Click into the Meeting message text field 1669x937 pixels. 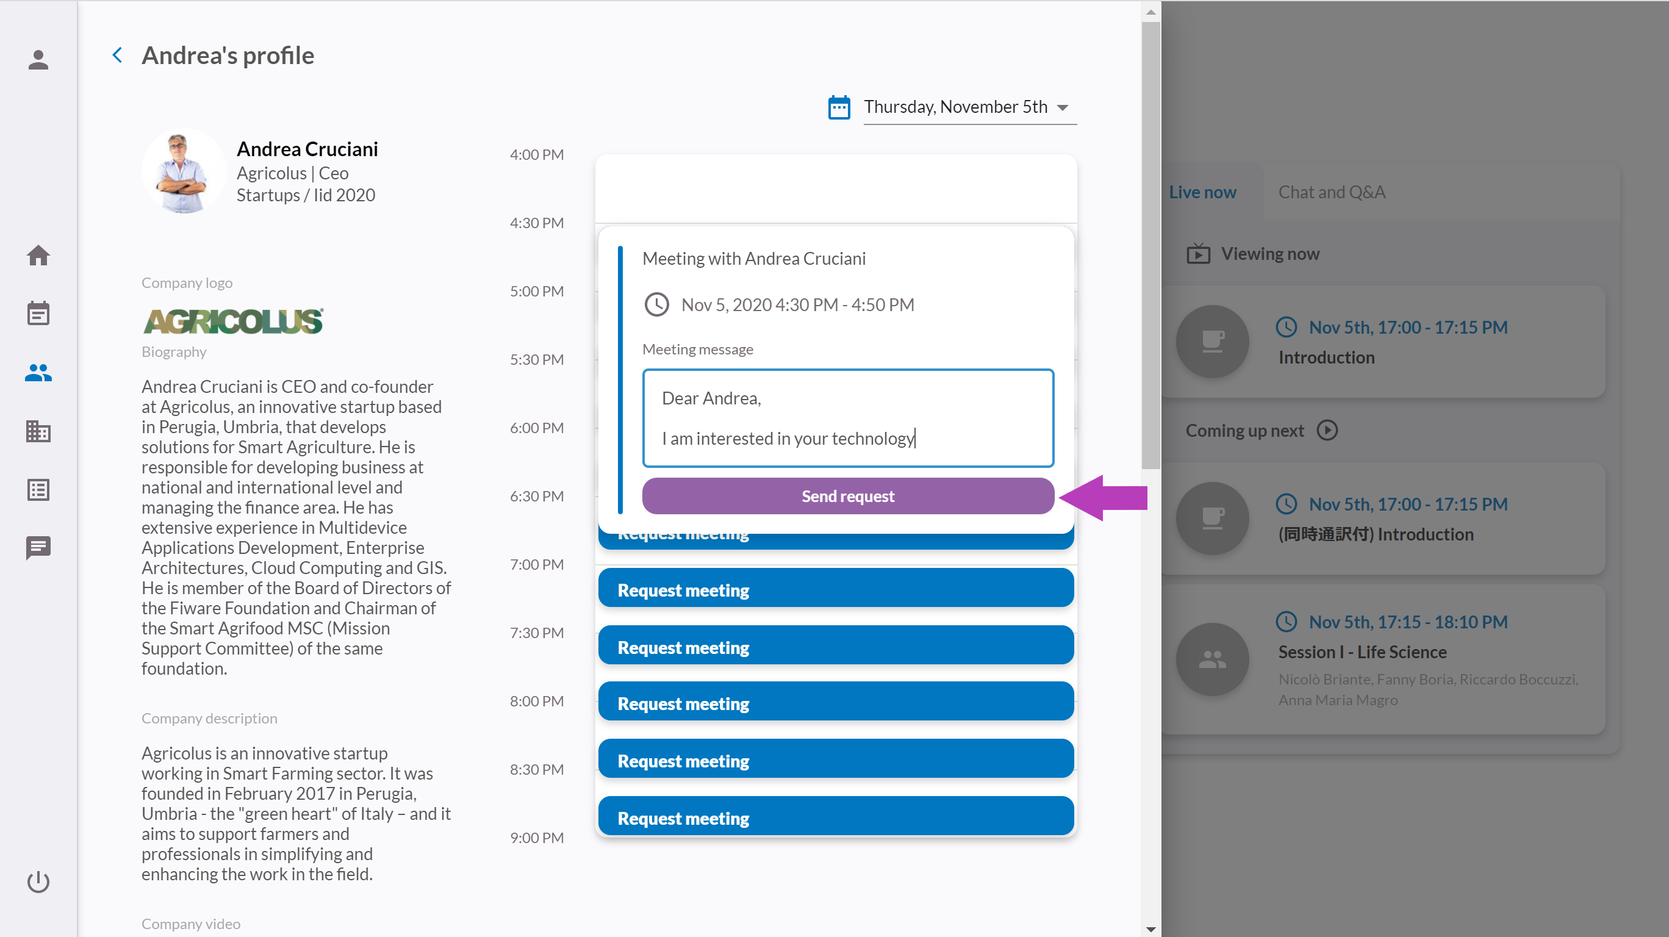click(847, 418)
